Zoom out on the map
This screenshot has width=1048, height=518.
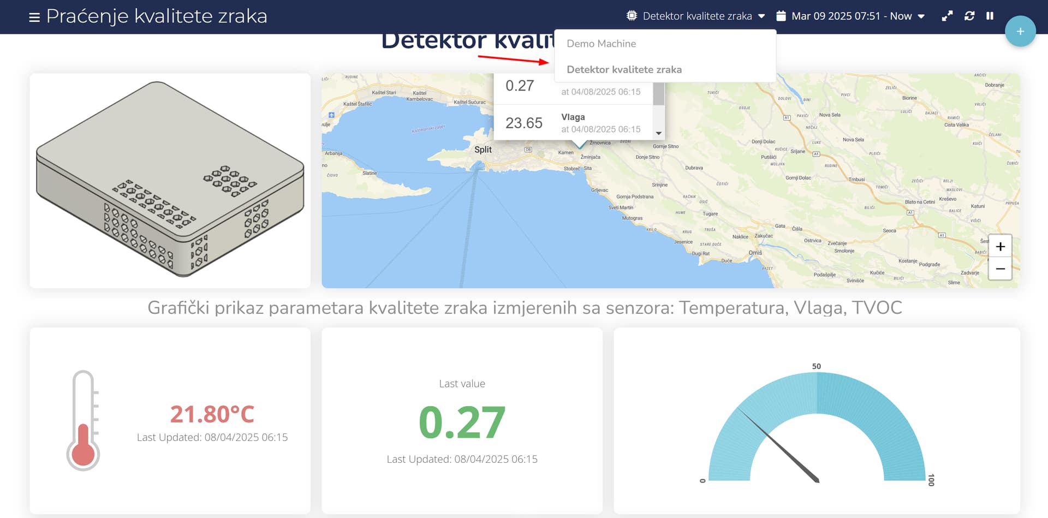click(x=1000, y=269)
